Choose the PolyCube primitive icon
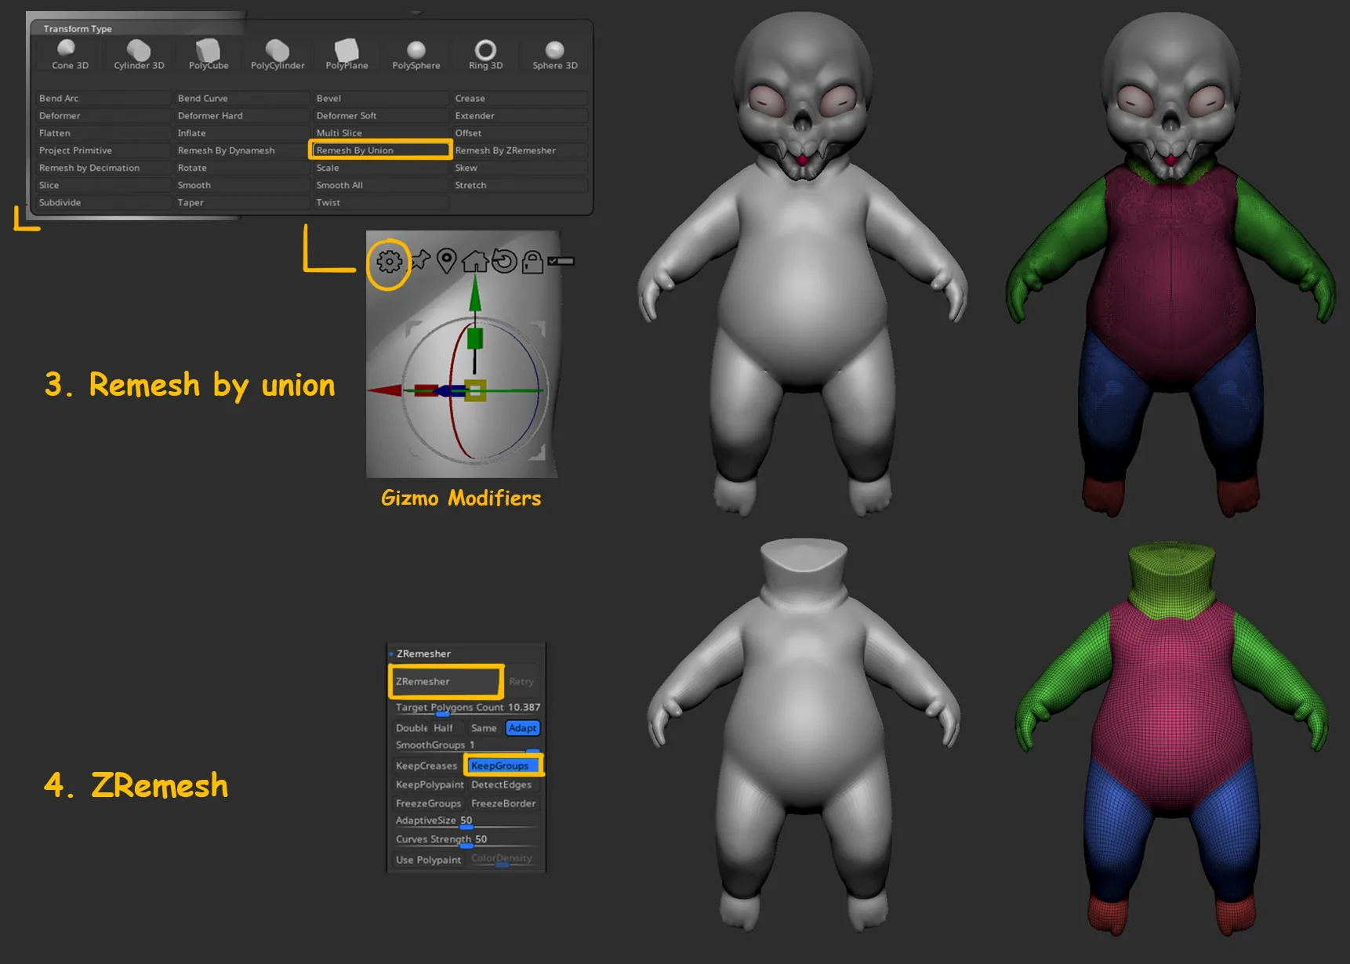 (x=209, y=55)
